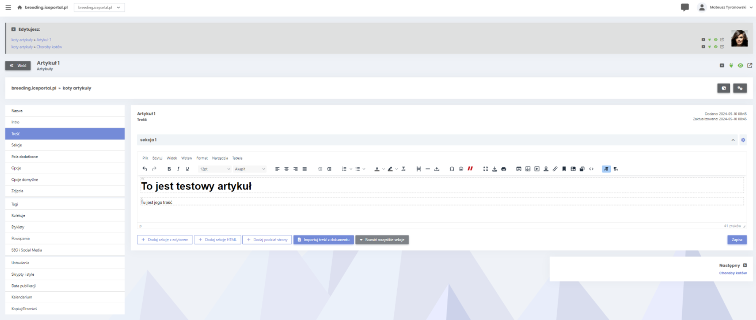This screenshot has width=756, height=320.
Task: Click the user avatar photo thumbnail
Action: (x=739, y=38)
